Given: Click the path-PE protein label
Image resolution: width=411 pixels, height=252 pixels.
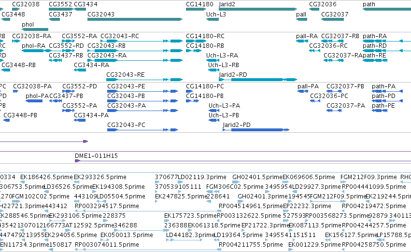Looking at the screenshot, I should pyautogui.click(x=383, y=106).
